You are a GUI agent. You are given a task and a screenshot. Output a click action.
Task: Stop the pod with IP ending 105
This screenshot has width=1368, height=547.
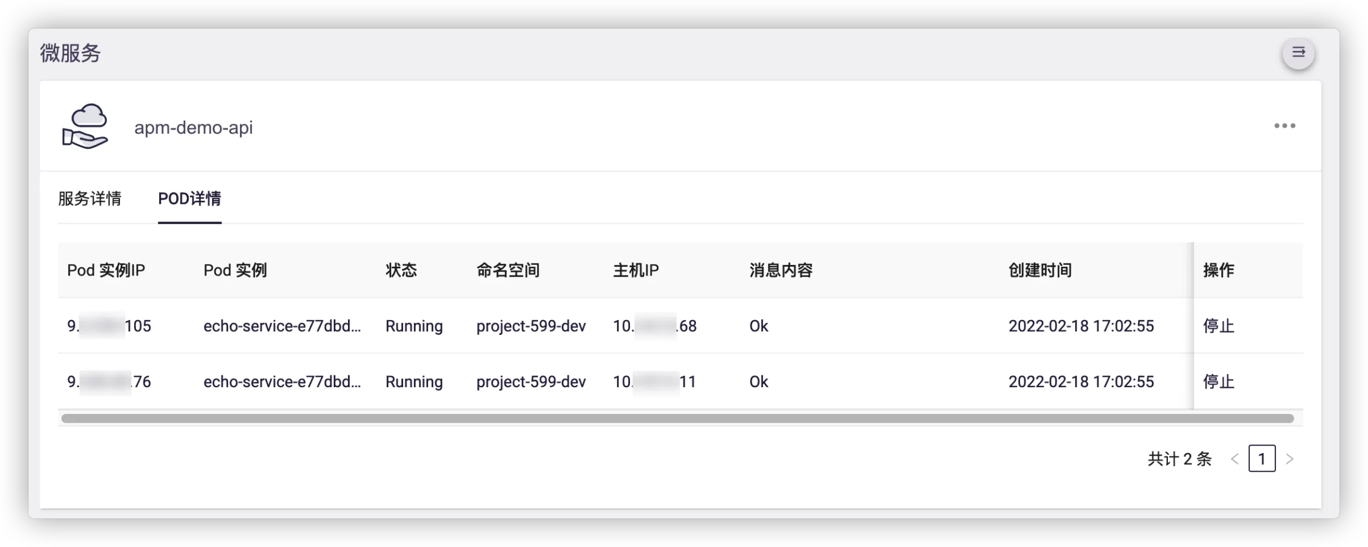(x=1218, y=326)
